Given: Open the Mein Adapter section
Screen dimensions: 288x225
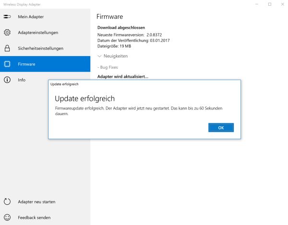Looking at the screenshot, I should coord(45,17).
